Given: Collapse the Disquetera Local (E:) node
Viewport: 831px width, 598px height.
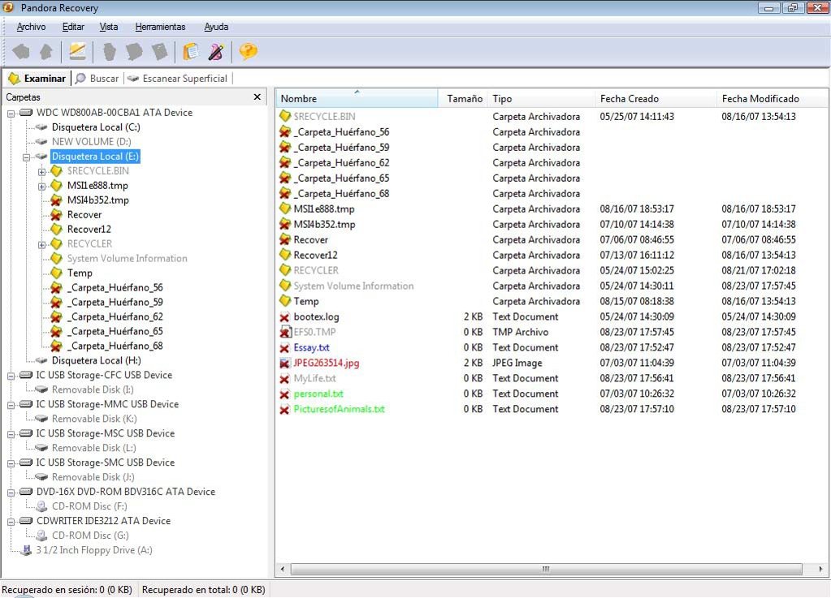Looking at the screenshot, I should 26,157.
